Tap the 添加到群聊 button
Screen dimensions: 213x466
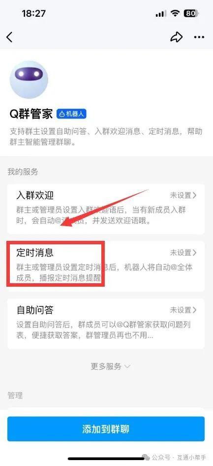(106, 429)
